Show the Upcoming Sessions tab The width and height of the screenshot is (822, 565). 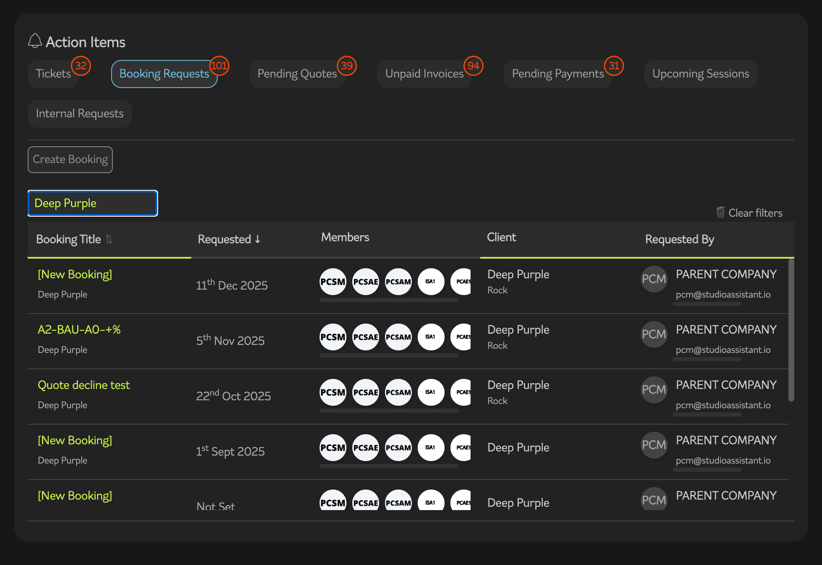tap(701, 74)
